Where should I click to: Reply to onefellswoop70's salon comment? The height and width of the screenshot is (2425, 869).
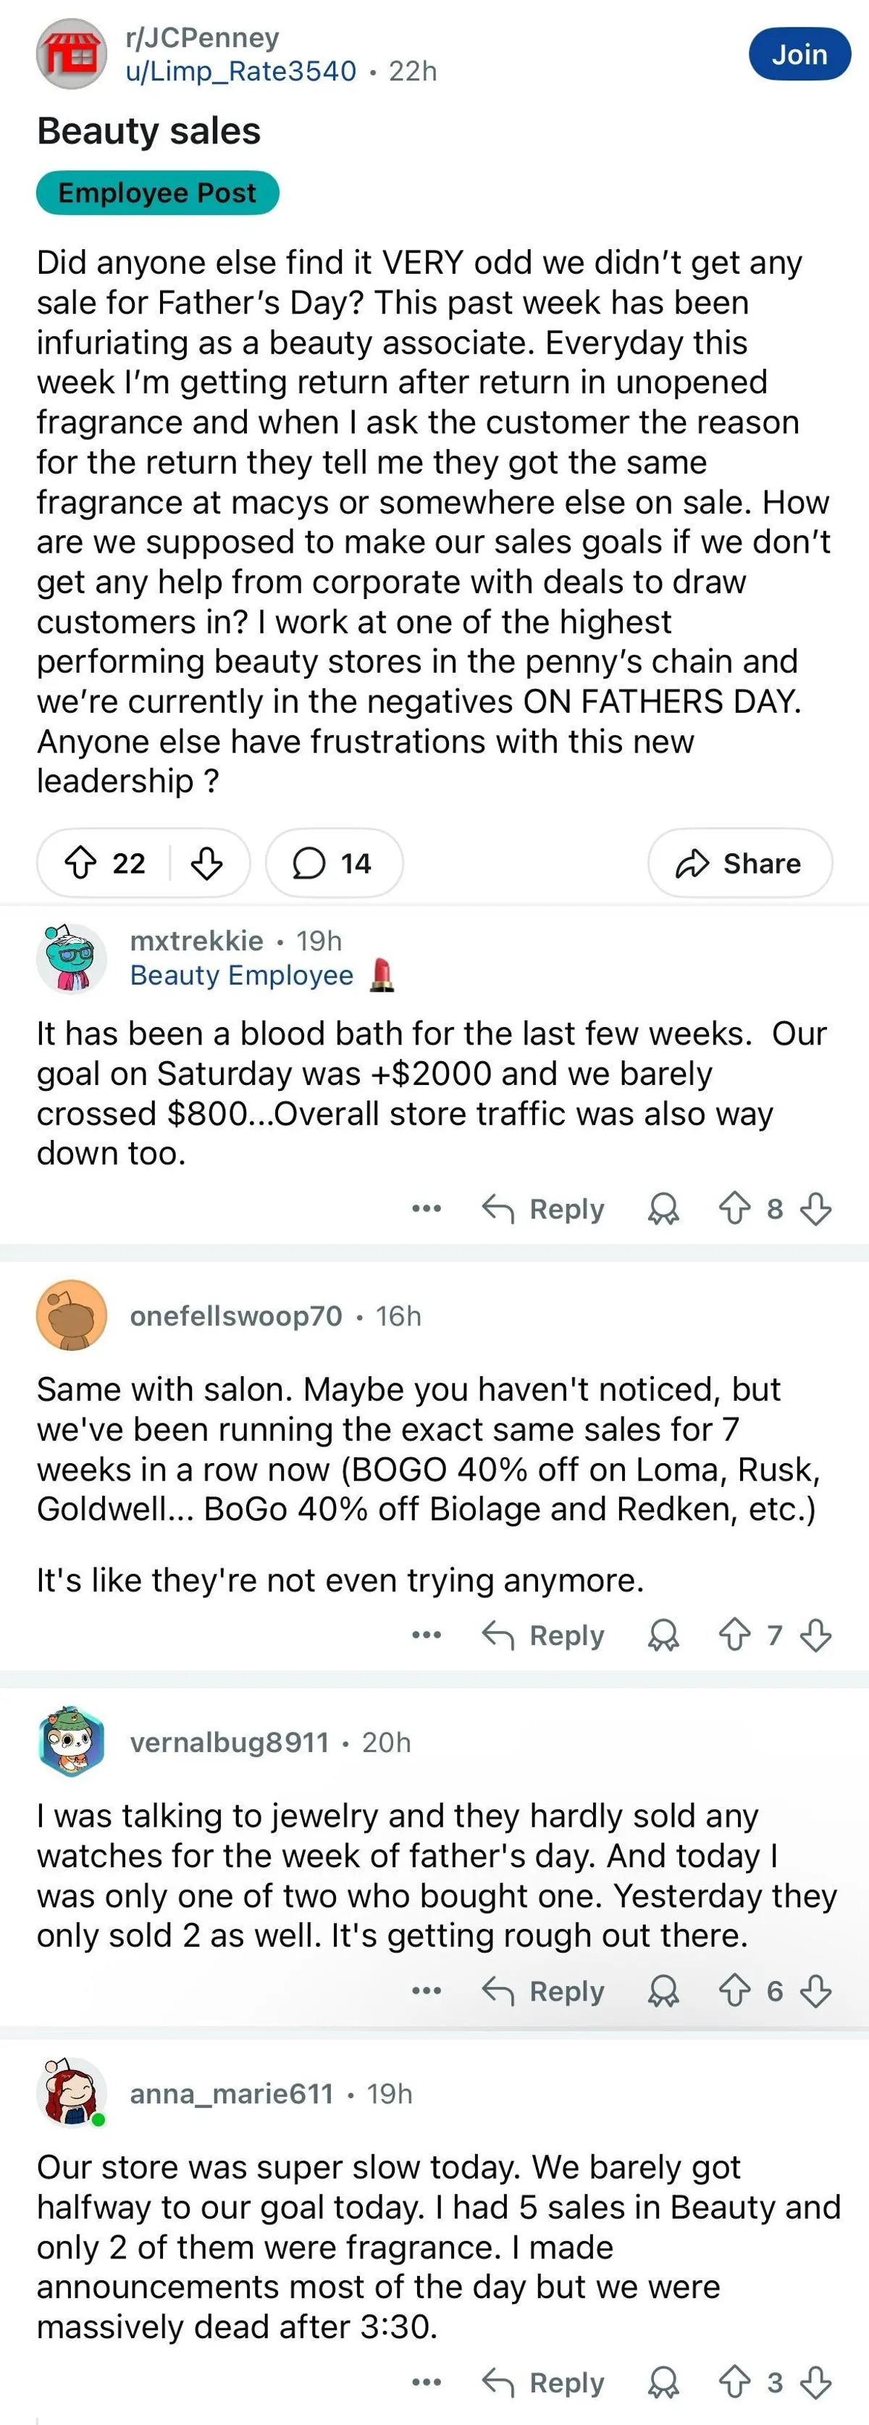tap(543, 1635)
